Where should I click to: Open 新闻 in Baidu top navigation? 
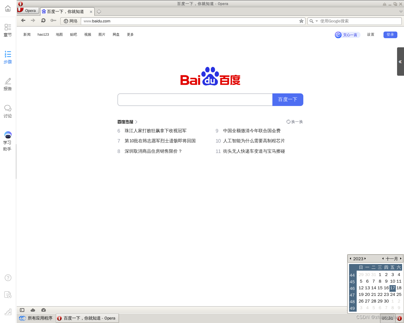[x=27, y=35]
